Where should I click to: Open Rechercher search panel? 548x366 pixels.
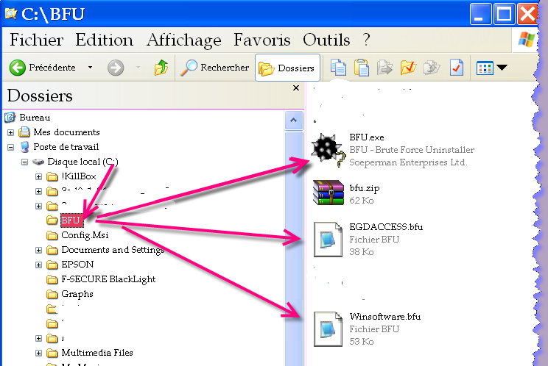click(215, 68)
